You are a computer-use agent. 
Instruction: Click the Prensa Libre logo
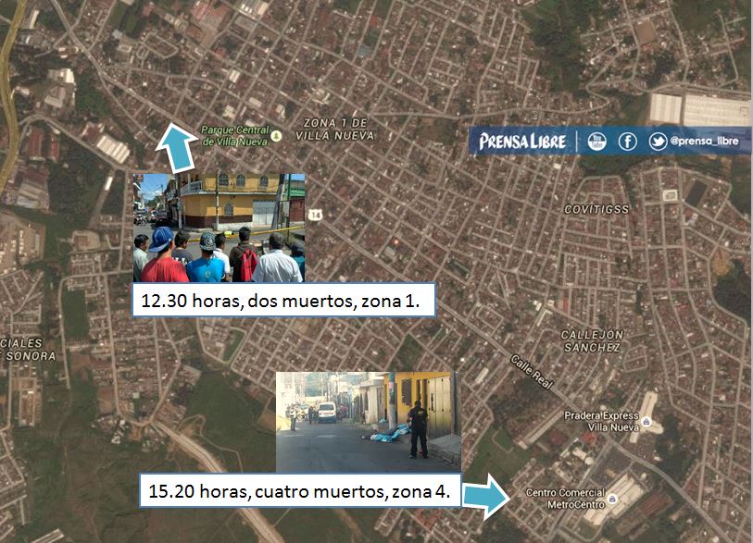coord(522,141)
